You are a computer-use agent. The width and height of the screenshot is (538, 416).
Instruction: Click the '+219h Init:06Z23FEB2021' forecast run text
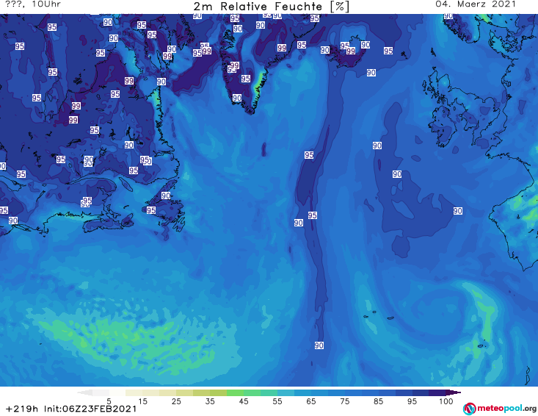coord(71,409)
